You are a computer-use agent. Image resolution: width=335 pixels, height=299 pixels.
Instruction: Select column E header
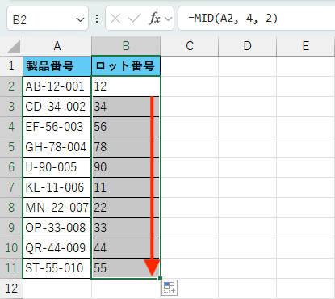tap(306, 46)
